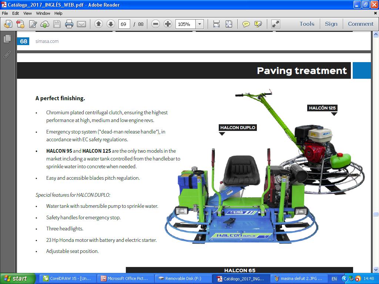
Task: Click the page number input field
Action: coord(124,24)
